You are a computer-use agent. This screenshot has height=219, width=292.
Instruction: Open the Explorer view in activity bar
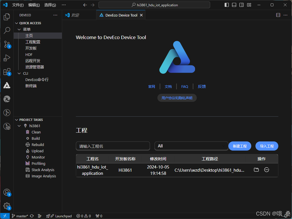point(7,17)
